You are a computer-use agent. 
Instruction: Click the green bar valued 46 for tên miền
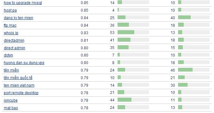pos(185,70)
